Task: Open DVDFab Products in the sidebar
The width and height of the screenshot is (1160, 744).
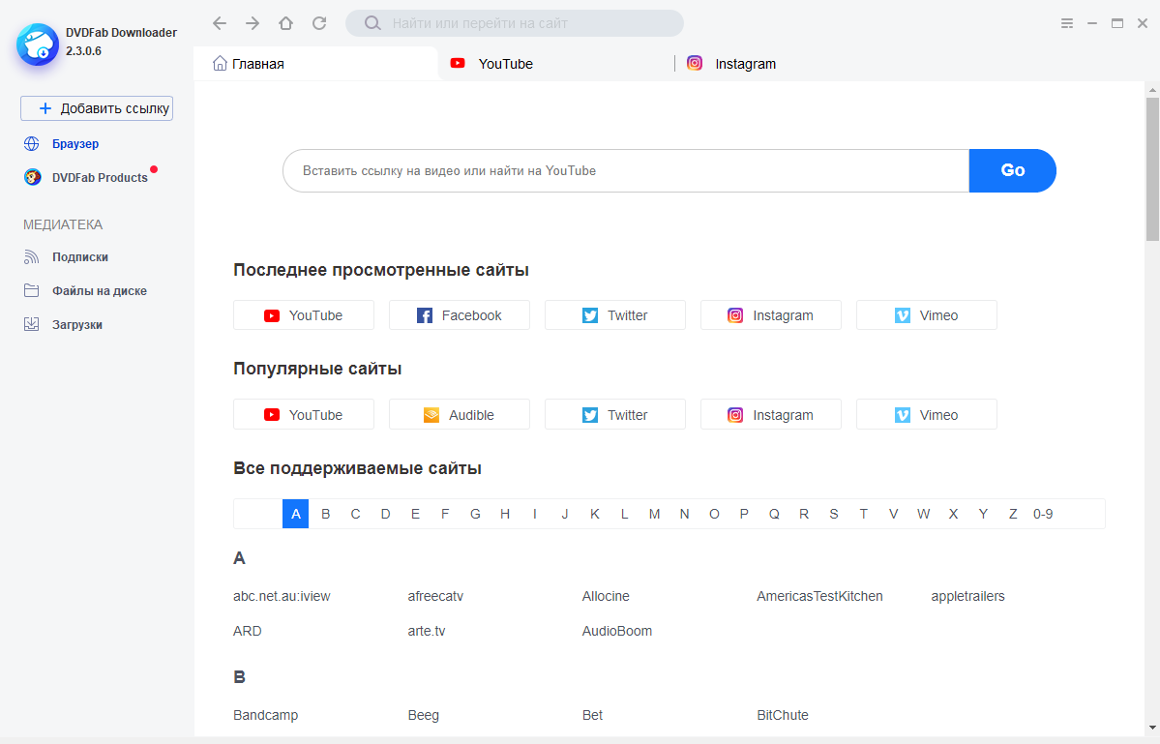Action: click(100, 177)
